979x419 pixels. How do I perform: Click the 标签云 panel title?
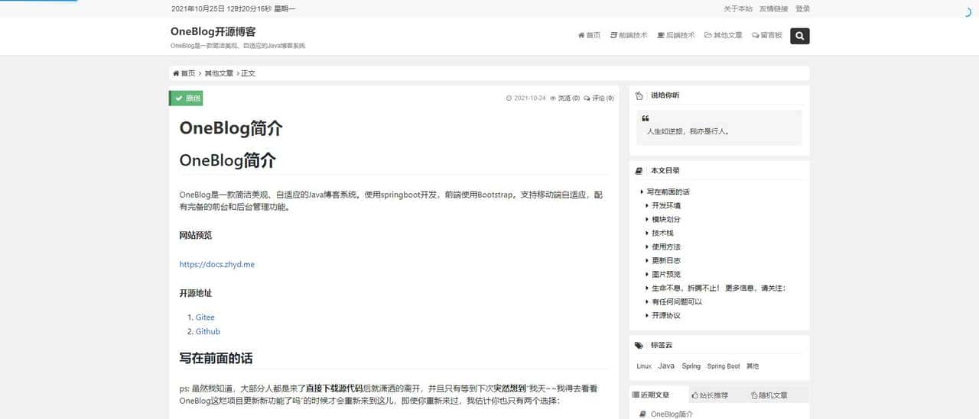pyautogui.click(x=661, y=346)
